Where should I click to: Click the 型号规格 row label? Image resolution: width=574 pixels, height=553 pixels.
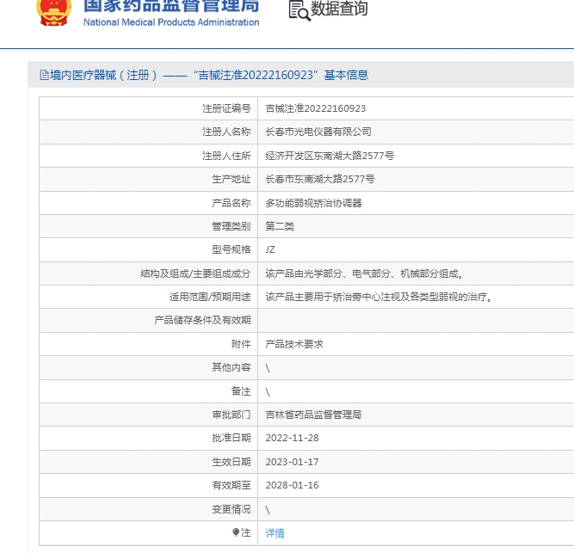tap(231, 249)
